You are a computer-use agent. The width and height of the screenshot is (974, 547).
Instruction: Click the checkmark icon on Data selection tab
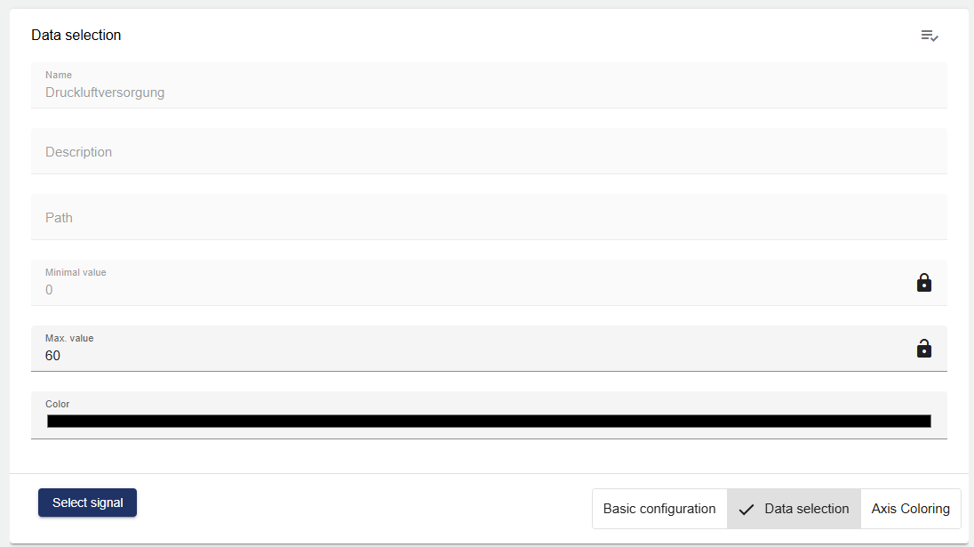click(x=746, y=510)
